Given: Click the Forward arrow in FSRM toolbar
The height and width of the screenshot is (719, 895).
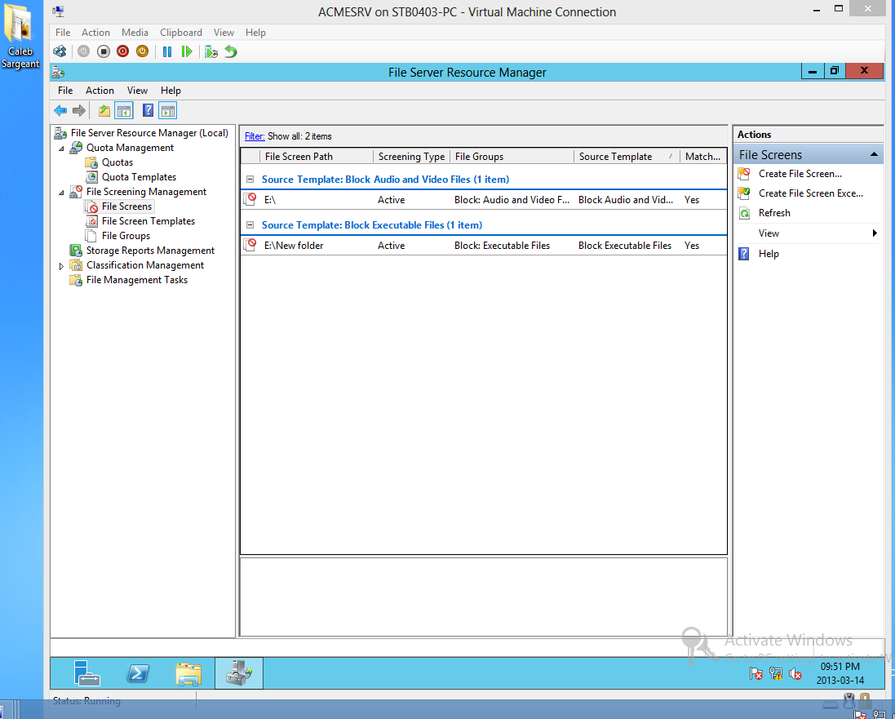Looking at the screenshot, I should tap(79, 110).
